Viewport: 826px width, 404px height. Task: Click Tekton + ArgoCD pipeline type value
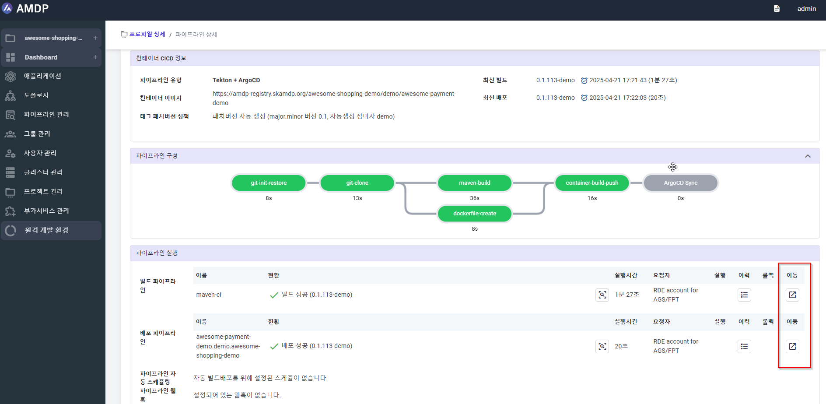(236, 81)
